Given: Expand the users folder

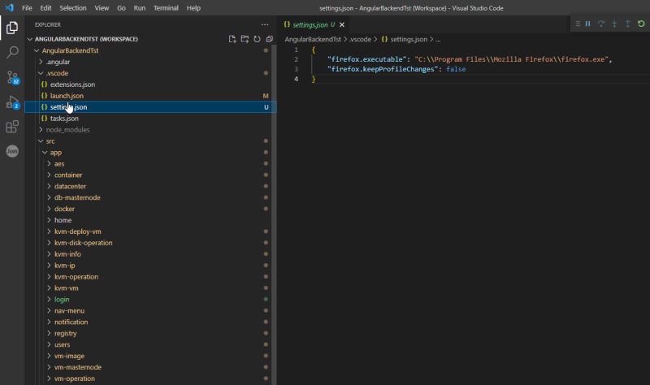Looking at the screenshot, I should [x=49, y=345].
